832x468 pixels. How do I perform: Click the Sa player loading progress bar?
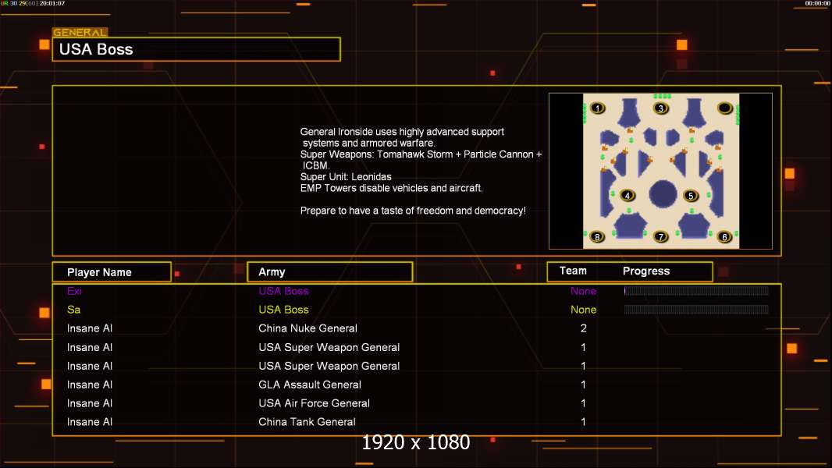[x=696, y=309]
